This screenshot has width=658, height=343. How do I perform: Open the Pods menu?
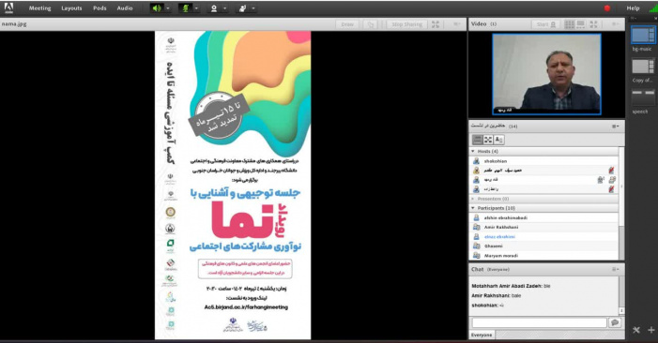coord(99,7)
